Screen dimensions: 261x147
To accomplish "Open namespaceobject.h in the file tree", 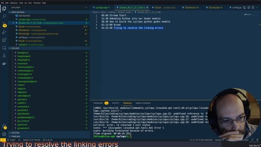I will click(27, 81).
